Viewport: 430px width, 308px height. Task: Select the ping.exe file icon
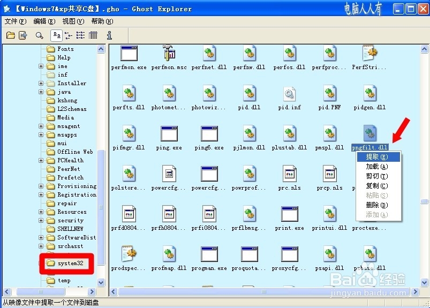pyautogui.click(x=169, y=133)
